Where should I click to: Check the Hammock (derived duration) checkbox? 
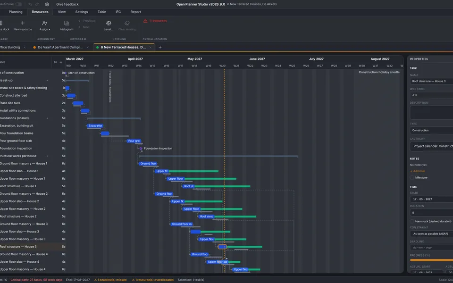tap(412, 221)
